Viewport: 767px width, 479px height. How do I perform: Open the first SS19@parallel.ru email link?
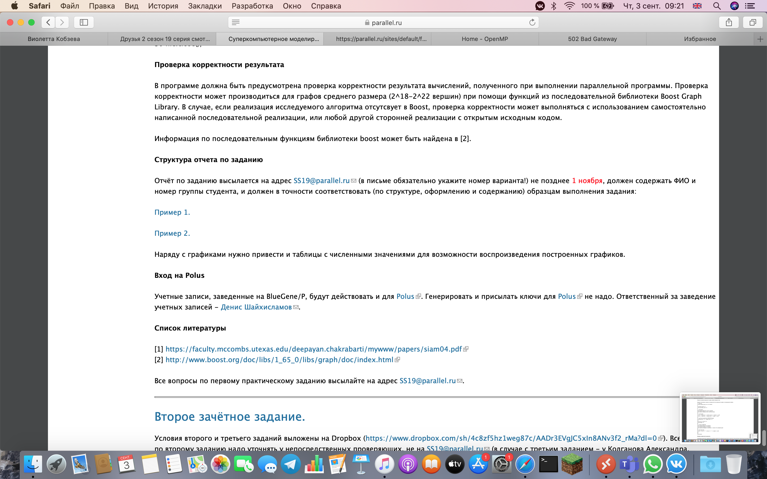pos(321,181)
